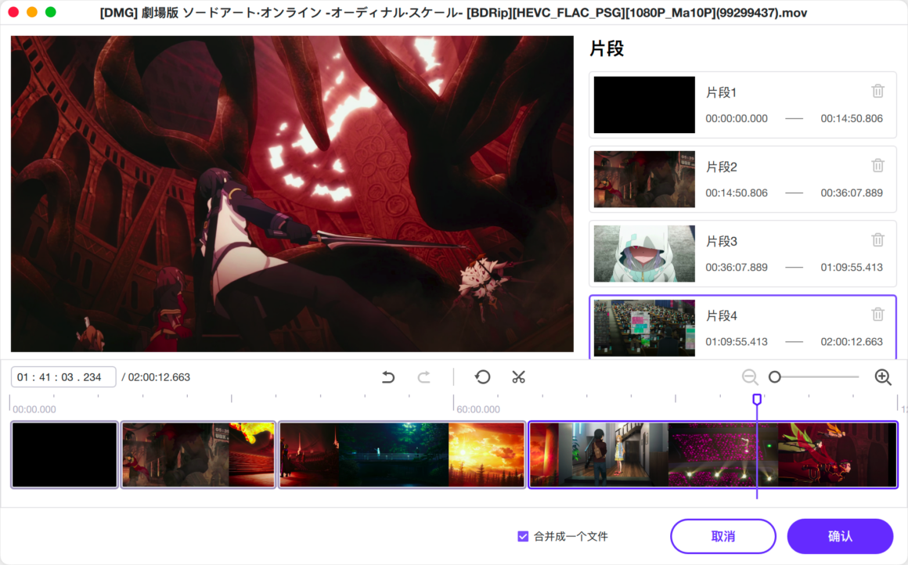Click 片段1 start time 00:00:00.000
The width and height of the screenshot is (908, 565).
click(x=736, y=119)
